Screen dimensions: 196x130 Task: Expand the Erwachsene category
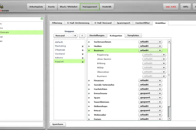pos(89,93)
